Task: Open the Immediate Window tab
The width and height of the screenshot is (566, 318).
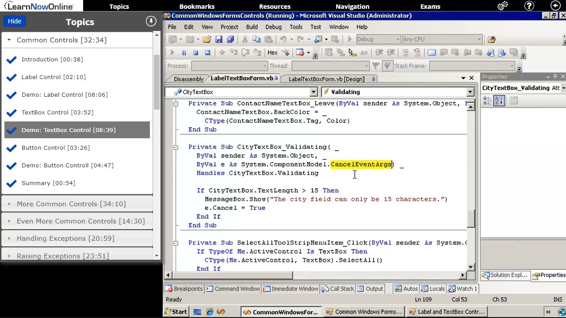Action: tap(291, 288)
